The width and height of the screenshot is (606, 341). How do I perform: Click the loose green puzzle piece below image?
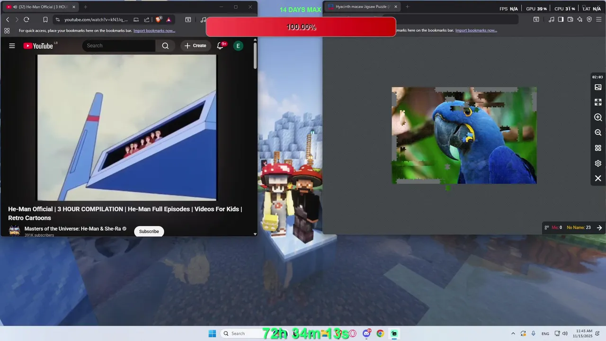(448, 188)
